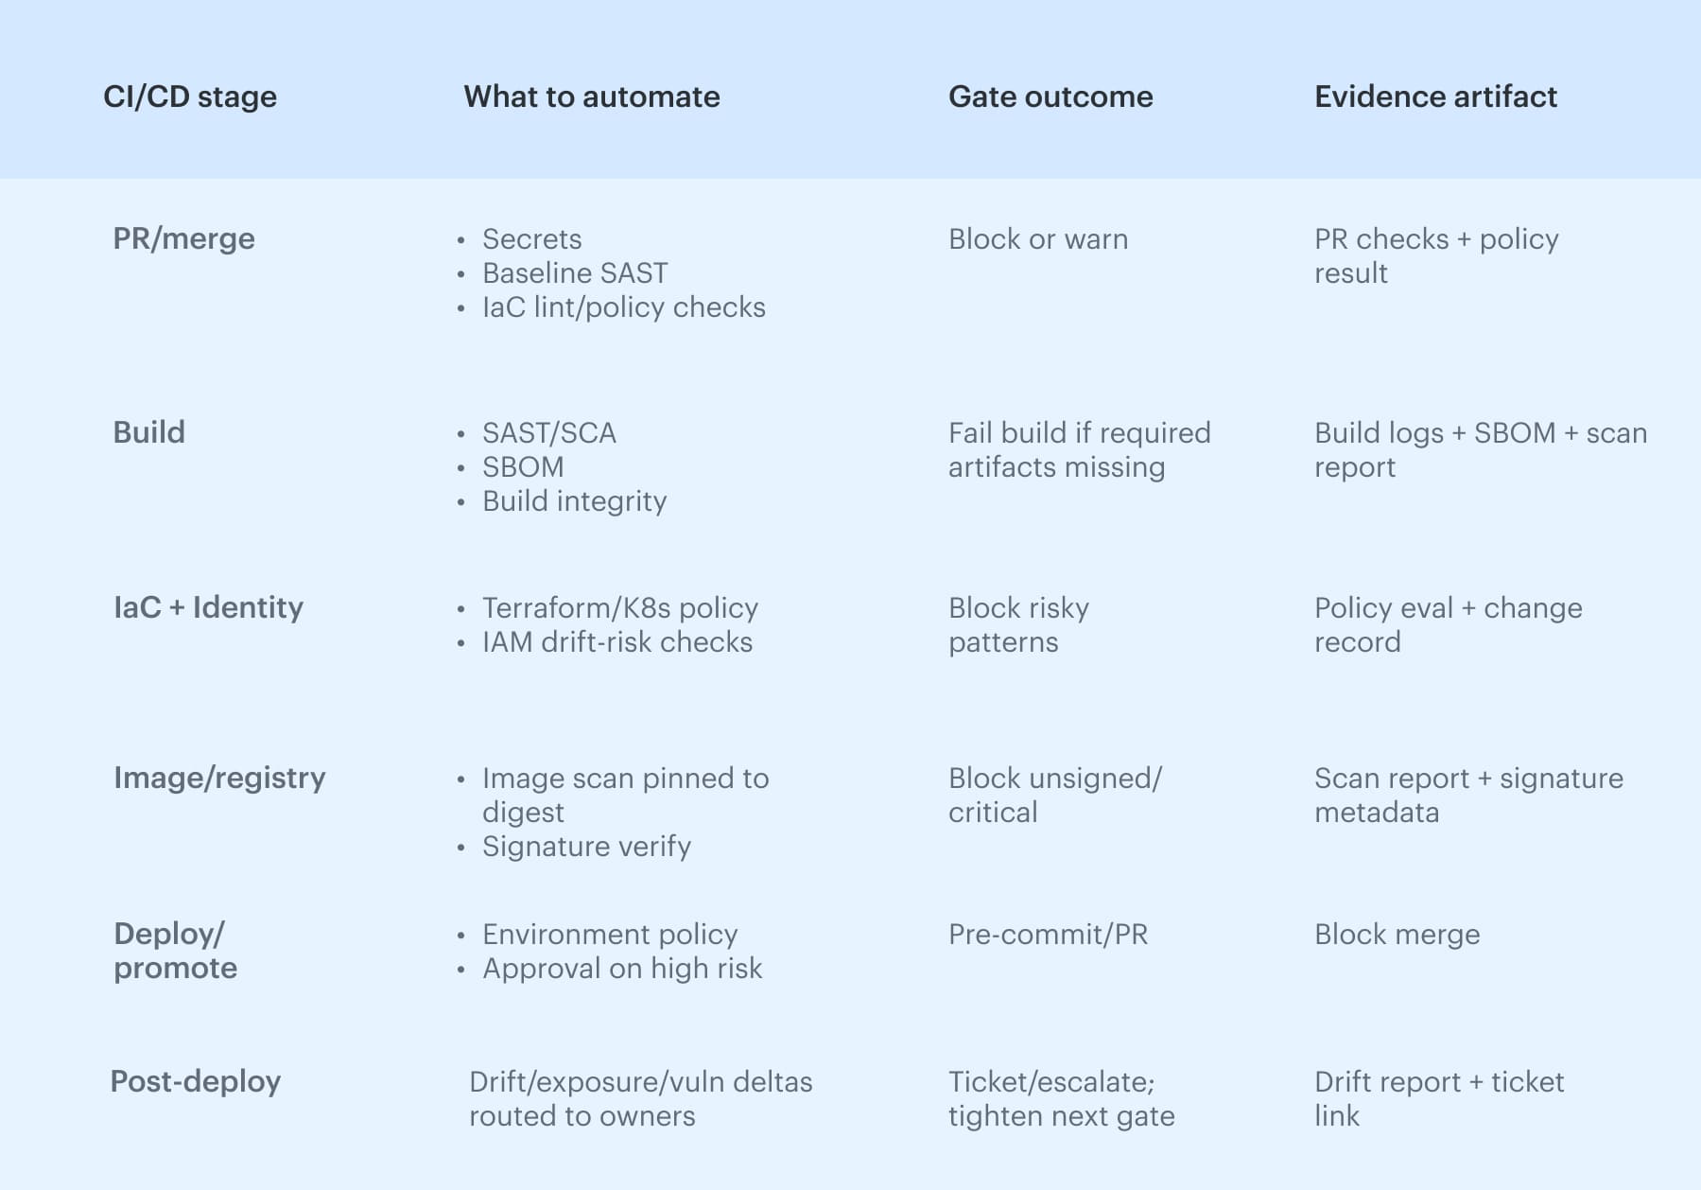Viewport: 1701px width, 1190px height.
Task: Select the 'Gate outcome' header text
Action: tap(1050, 96)
